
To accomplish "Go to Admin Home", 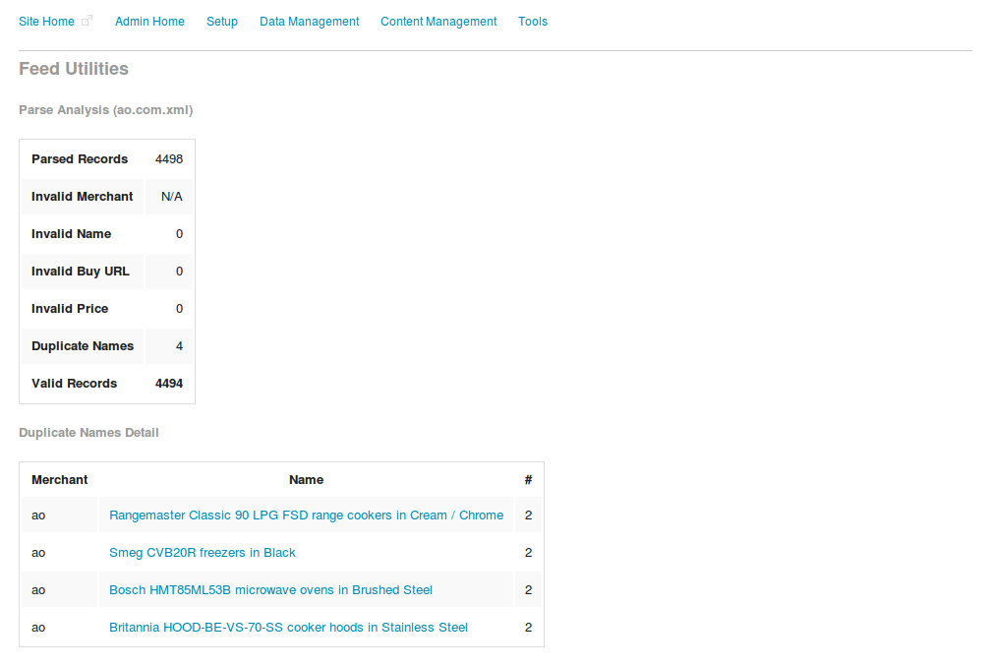I will 149,22.
